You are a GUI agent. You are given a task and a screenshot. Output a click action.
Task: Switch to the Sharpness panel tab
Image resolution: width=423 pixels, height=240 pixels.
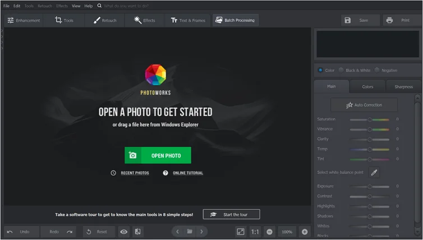tap(403, 86)
